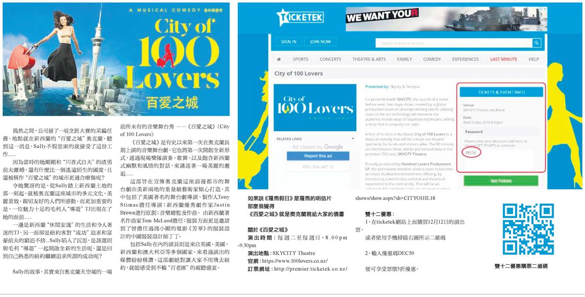Expand the RELATED LINKS dropdown arrow

point(353,139)
